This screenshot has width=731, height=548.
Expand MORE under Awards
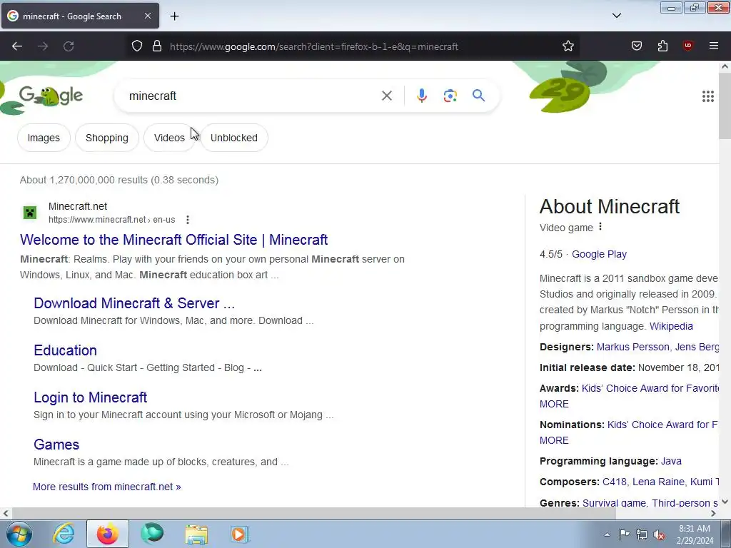pos(554,404)
